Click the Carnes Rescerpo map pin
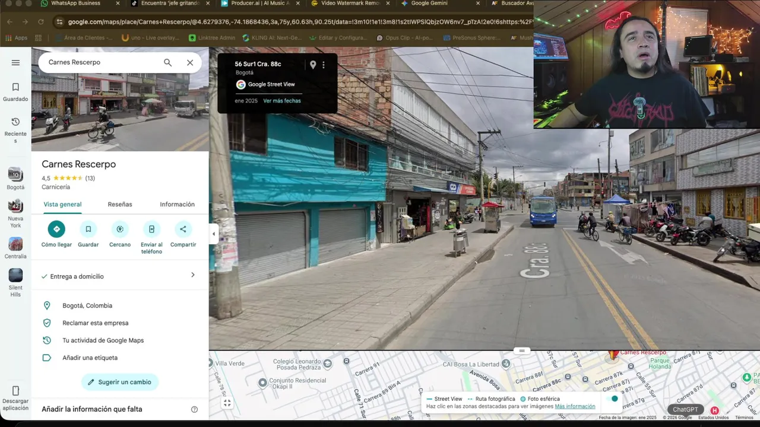760x427 pixels. [612, 356]
